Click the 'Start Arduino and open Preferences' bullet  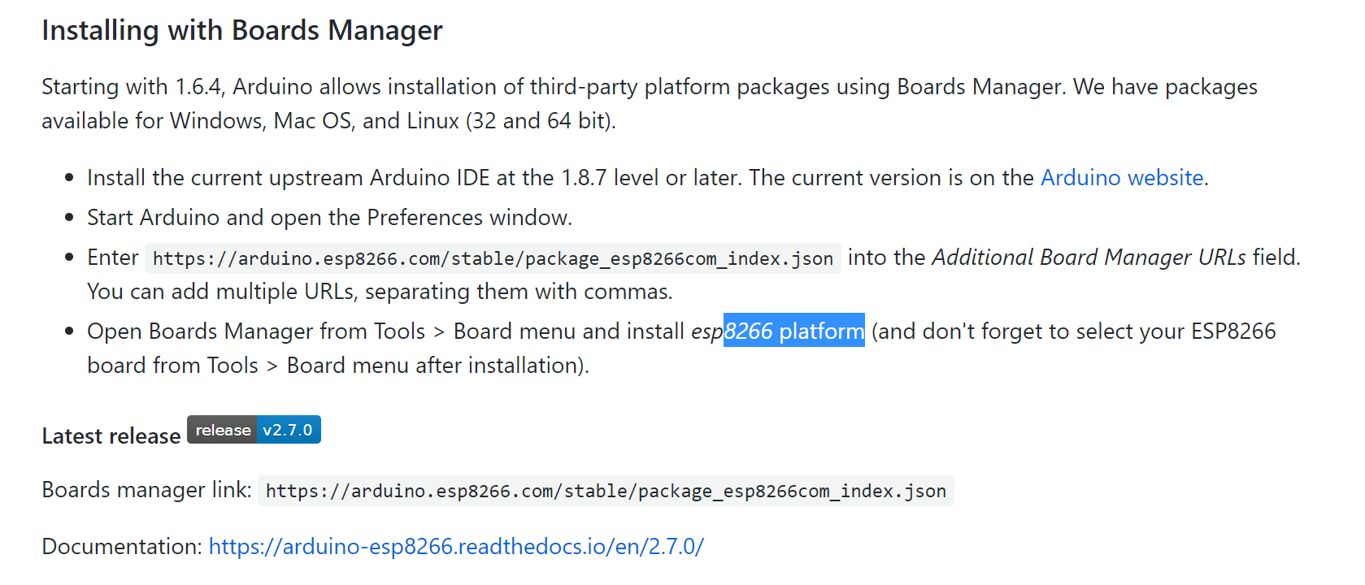tap(329, 218)
